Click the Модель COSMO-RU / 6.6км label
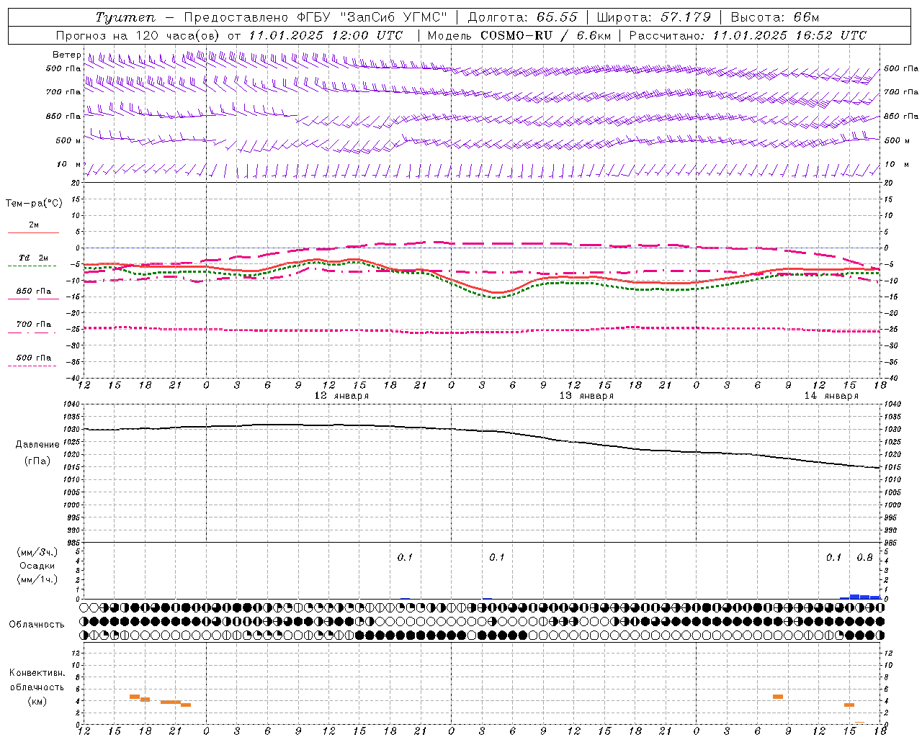The image size is (922, 737). (x=519, y=35)
